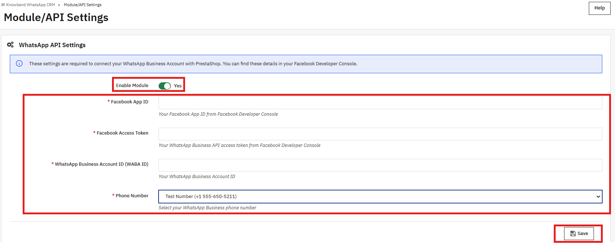Screen dimensions: 615x243
Task: Open the Phone Number dropdown
Action: [380, 197]
